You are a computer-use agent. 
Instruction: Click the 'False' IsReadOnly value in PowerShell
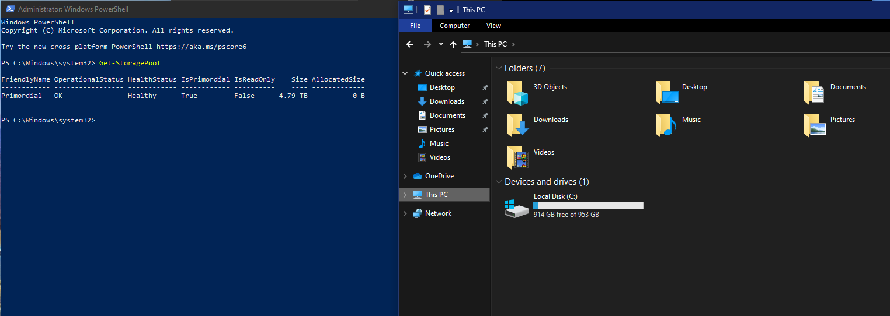click(x=244, y=96)
